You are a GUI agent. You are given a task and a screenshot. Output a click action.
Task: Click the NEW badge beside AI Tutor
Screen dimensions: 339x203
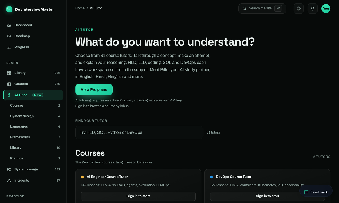click(38, 95)
